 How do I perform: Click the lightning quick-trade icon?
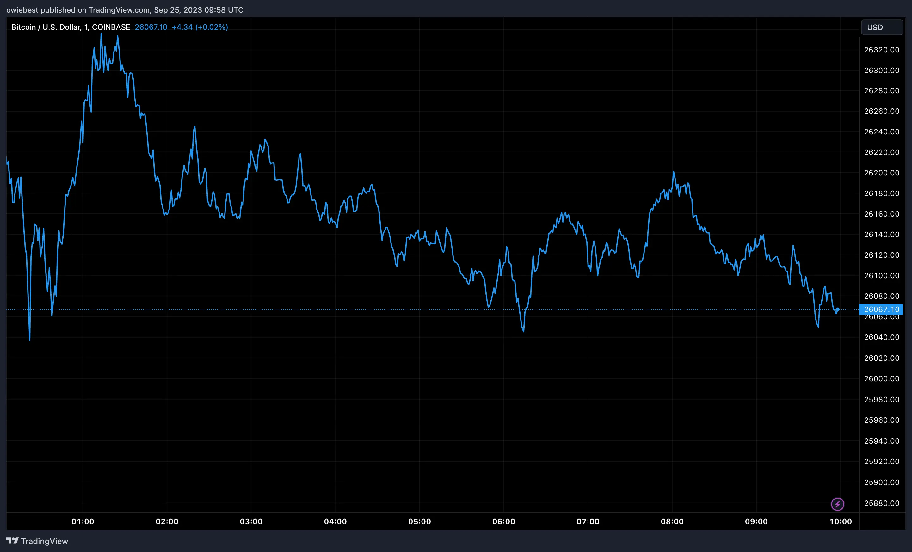point(838,504)
